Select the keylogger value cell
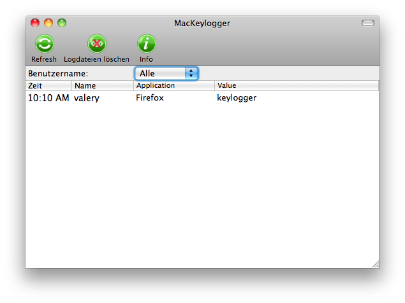The image size is (405, 303). click(x=237, y=98)
